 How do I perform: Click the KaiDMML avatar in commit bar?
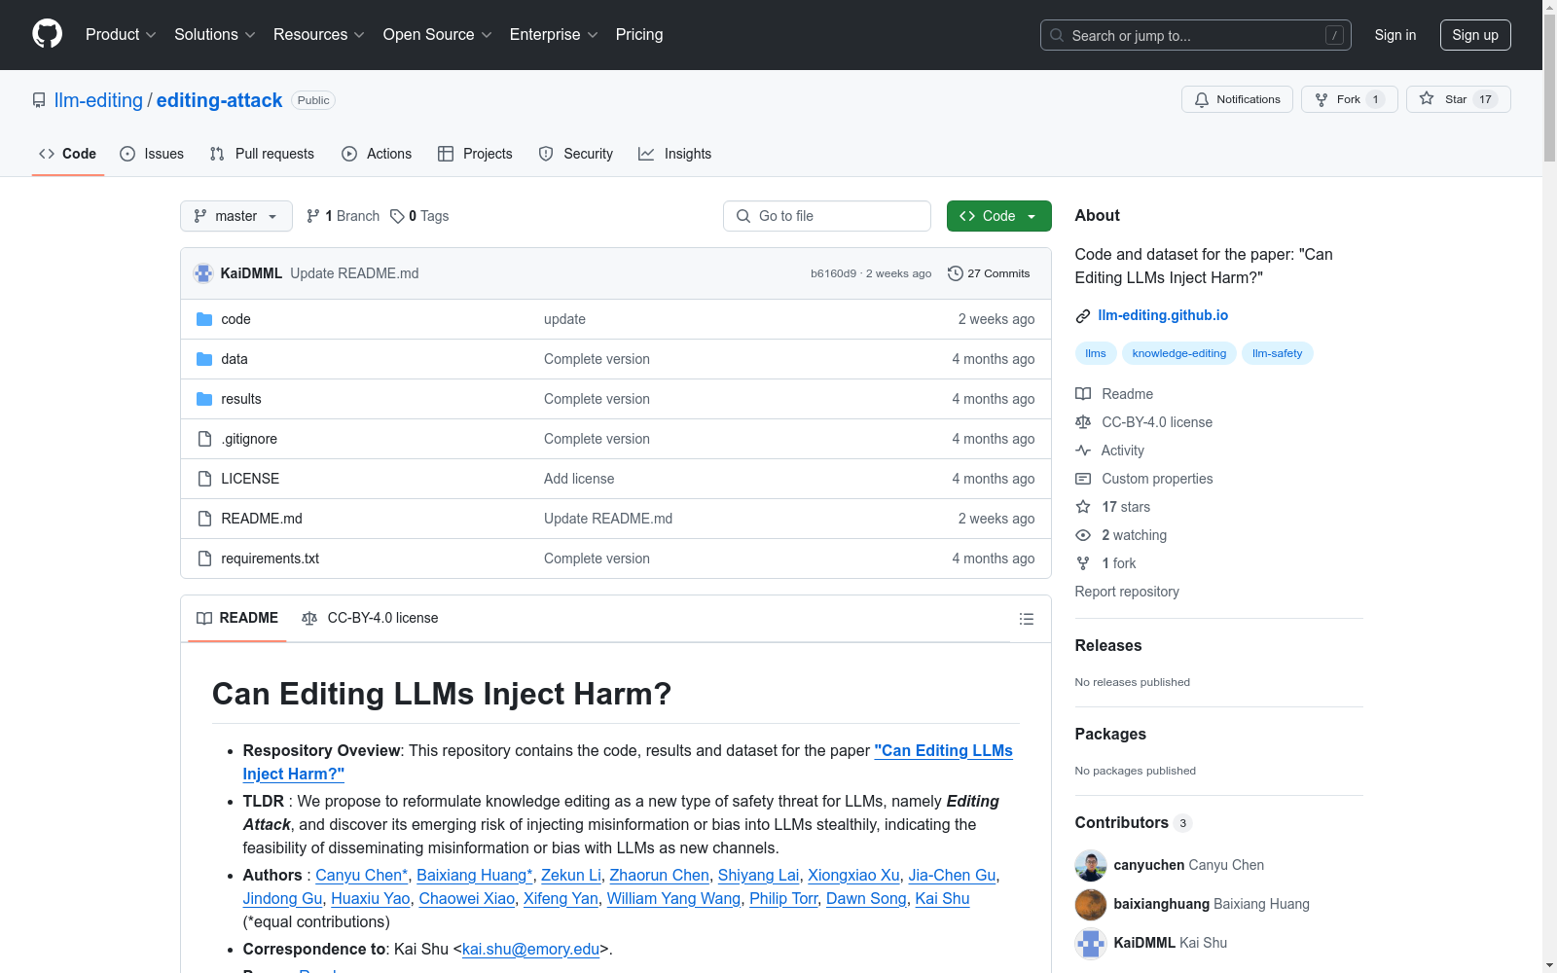[203, 273]
